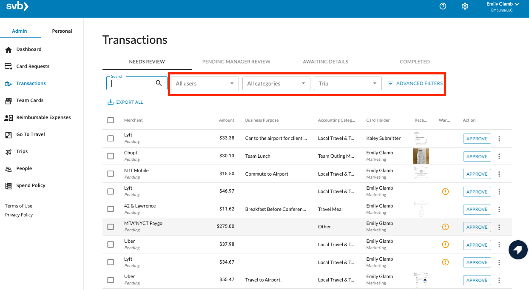Select the Awaiting Details tab
Viewport: 529px width, 290px height.
pos(326,62)
